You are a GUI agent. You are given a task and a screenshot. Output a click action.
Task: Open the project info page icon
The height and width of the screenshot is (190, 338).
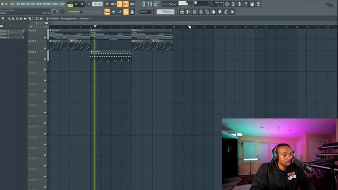click(x=213, y=12)
